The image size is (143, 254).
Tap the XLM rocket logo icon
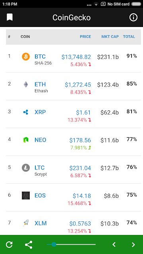point(26,223)
